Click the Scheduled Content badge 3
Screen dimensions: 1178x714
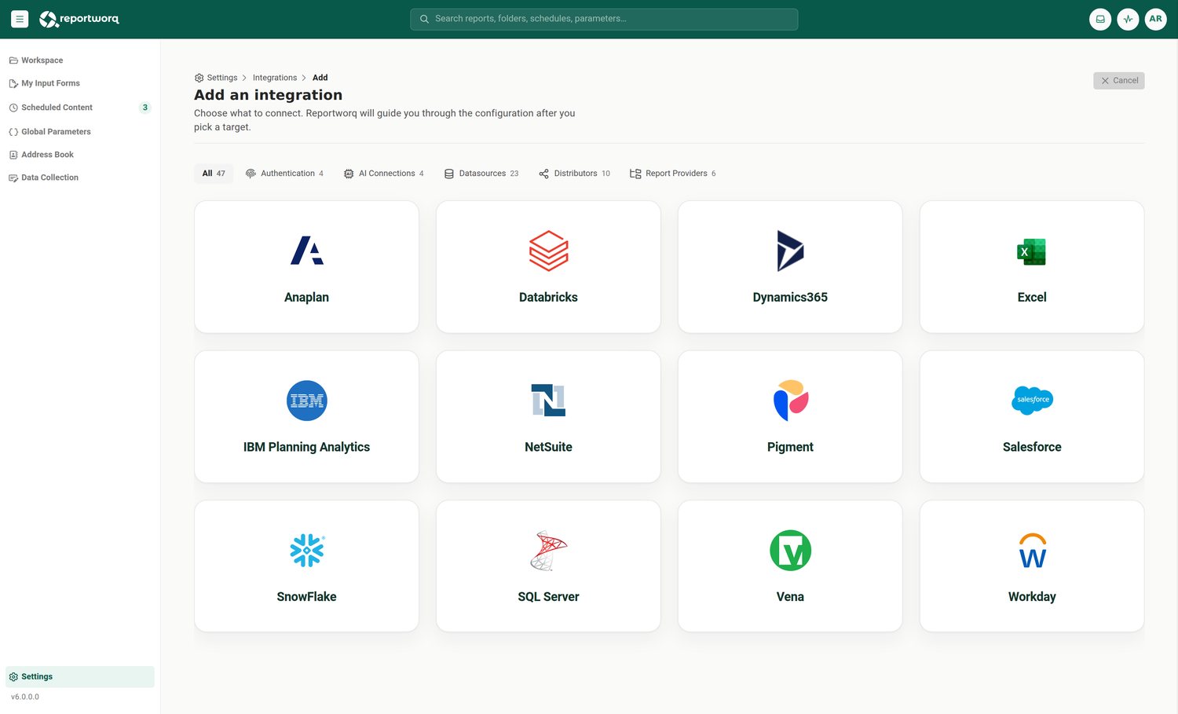click(x=145, y=108)
